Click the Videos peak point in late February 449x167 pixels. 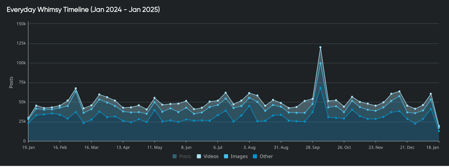pyautogui.click(x=76, y=89)
